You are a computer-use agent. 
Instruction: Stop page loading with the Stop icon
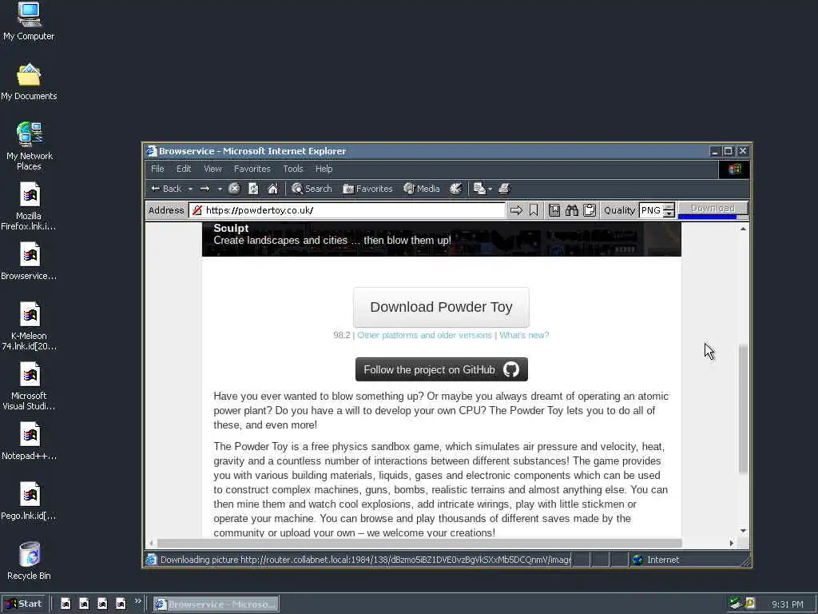234,189
